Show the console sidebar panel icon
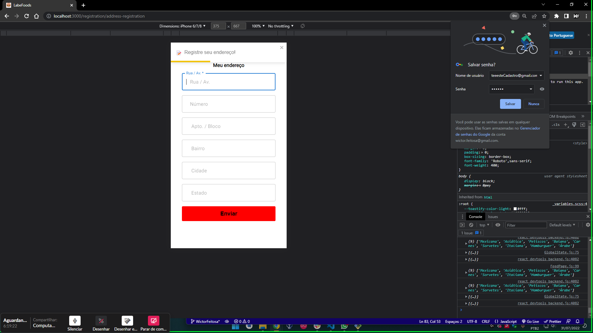This screenshot has height=333, width=593. click(x=462, y=225)
